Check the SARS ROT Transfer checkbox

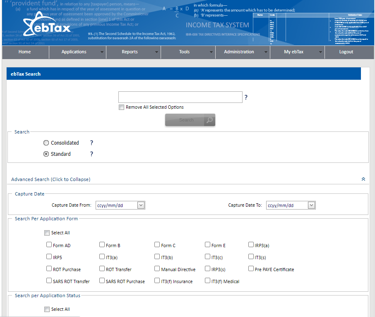pos(49,281)
